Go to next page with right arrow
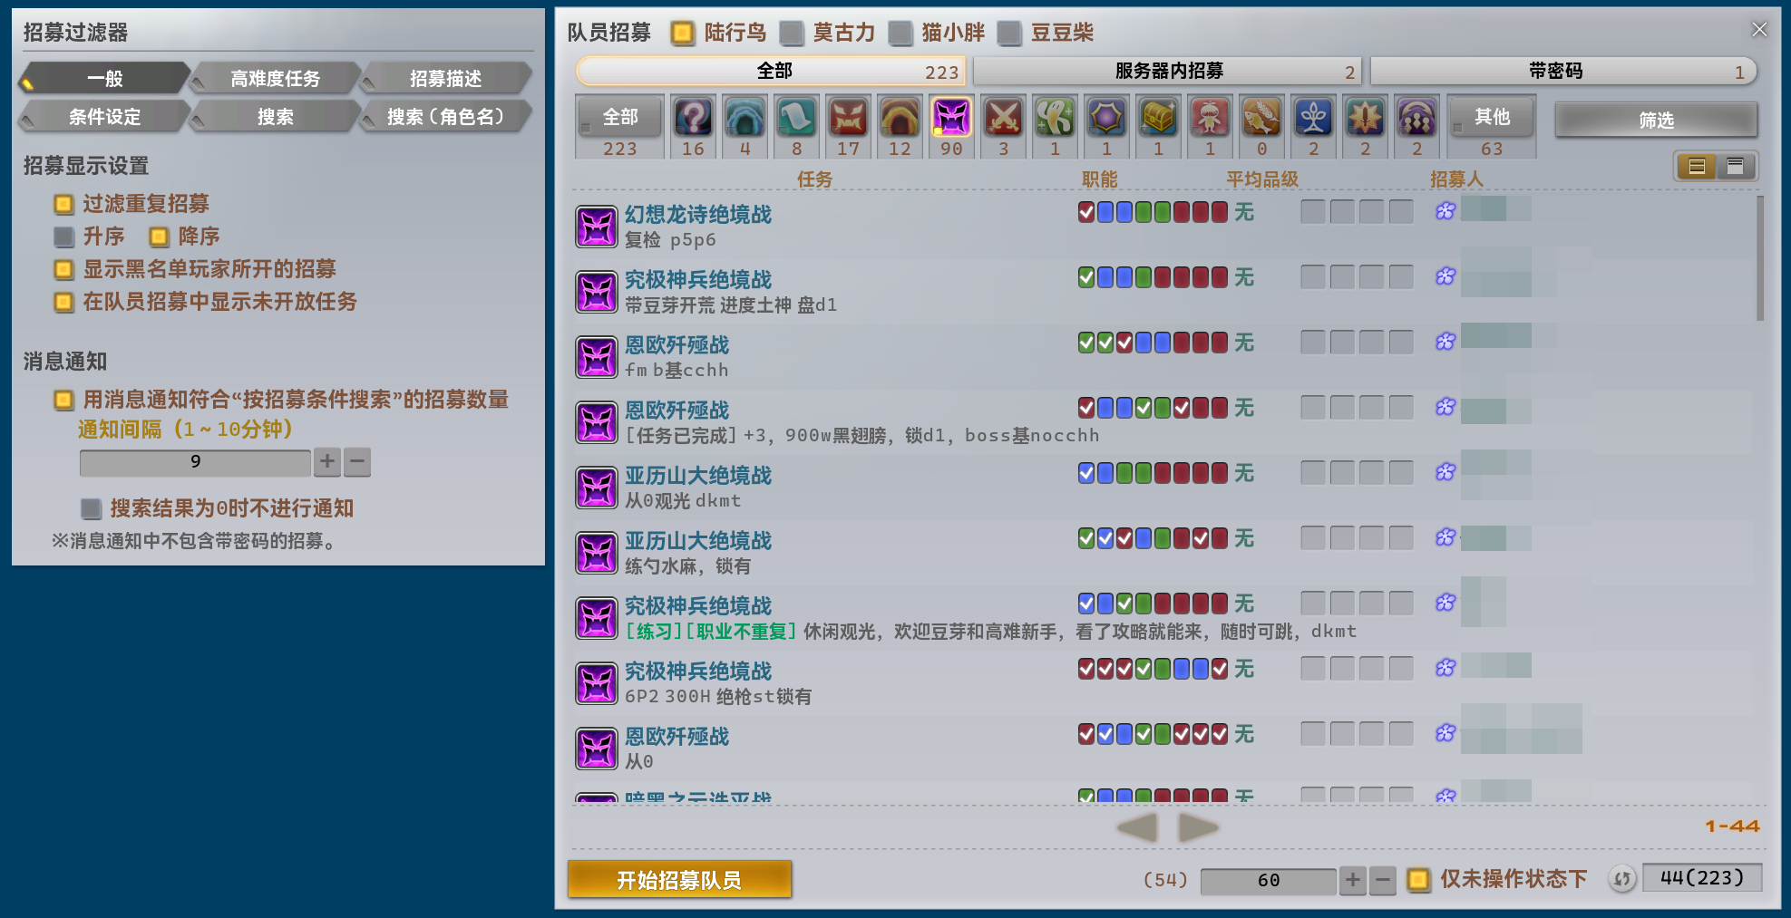Viewport: 1791px width, 918px height. (1198, 827)
